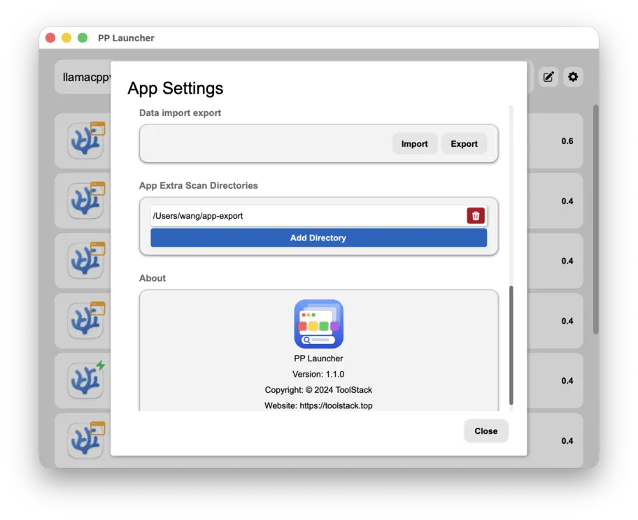Open the gear settings icon in main window
This screenshot has width=638, height=520.
pyautogui.click(x=573, y=76)
